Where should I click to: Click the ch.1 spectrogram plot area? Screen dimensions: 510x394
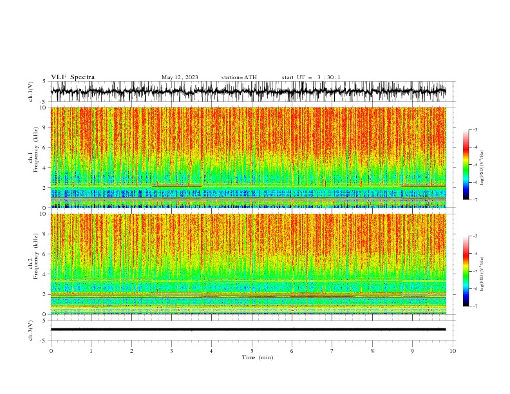coord(248,157)
